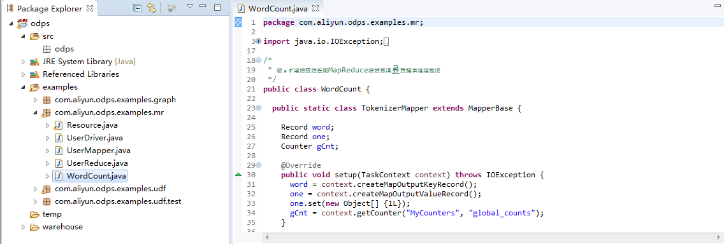
Task: Click the "MyCounters" string literal in code
Action: click(434, 213)
